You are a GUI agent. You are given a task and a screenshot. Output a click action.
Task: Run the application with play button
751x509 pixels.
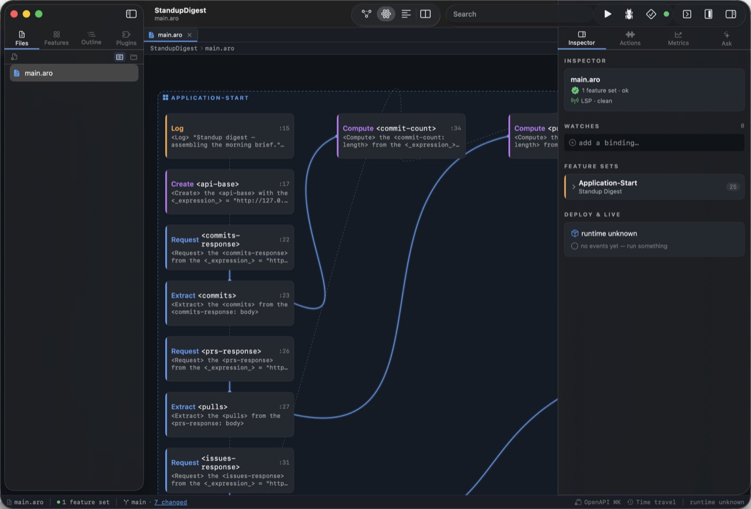click(608, 14)
